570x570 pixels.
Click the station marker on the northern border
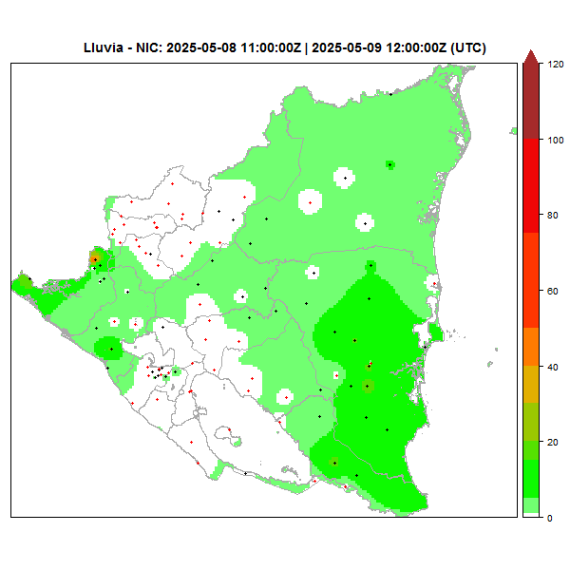pos(390,94)
